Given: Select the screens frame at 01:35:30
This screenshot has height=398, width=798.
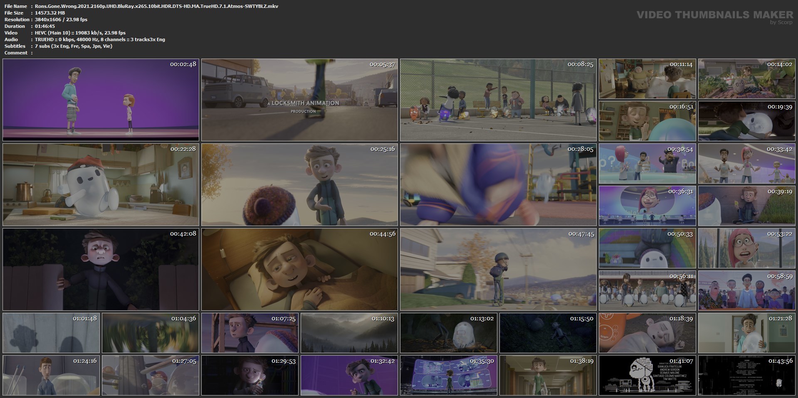Looking at the screenshot, I should point(449,375).
